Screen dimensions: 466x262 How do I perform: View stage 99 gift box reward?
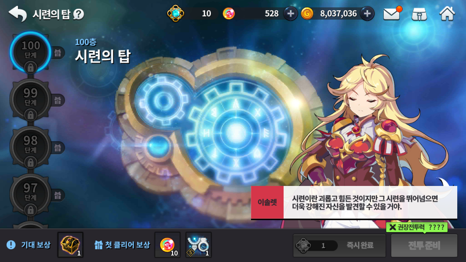pos(58,100)
